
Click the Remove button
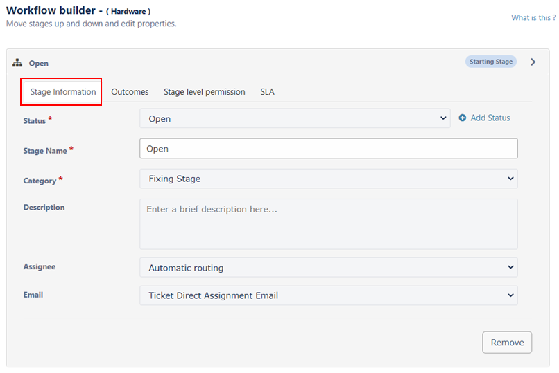point(507,342)
